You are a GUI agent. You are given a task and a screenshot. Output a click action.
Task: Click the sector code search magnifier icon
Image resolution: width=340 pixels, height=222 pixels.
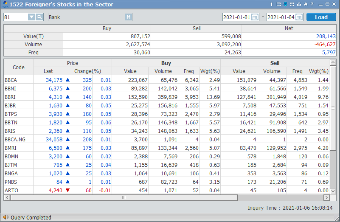[39, 17]
